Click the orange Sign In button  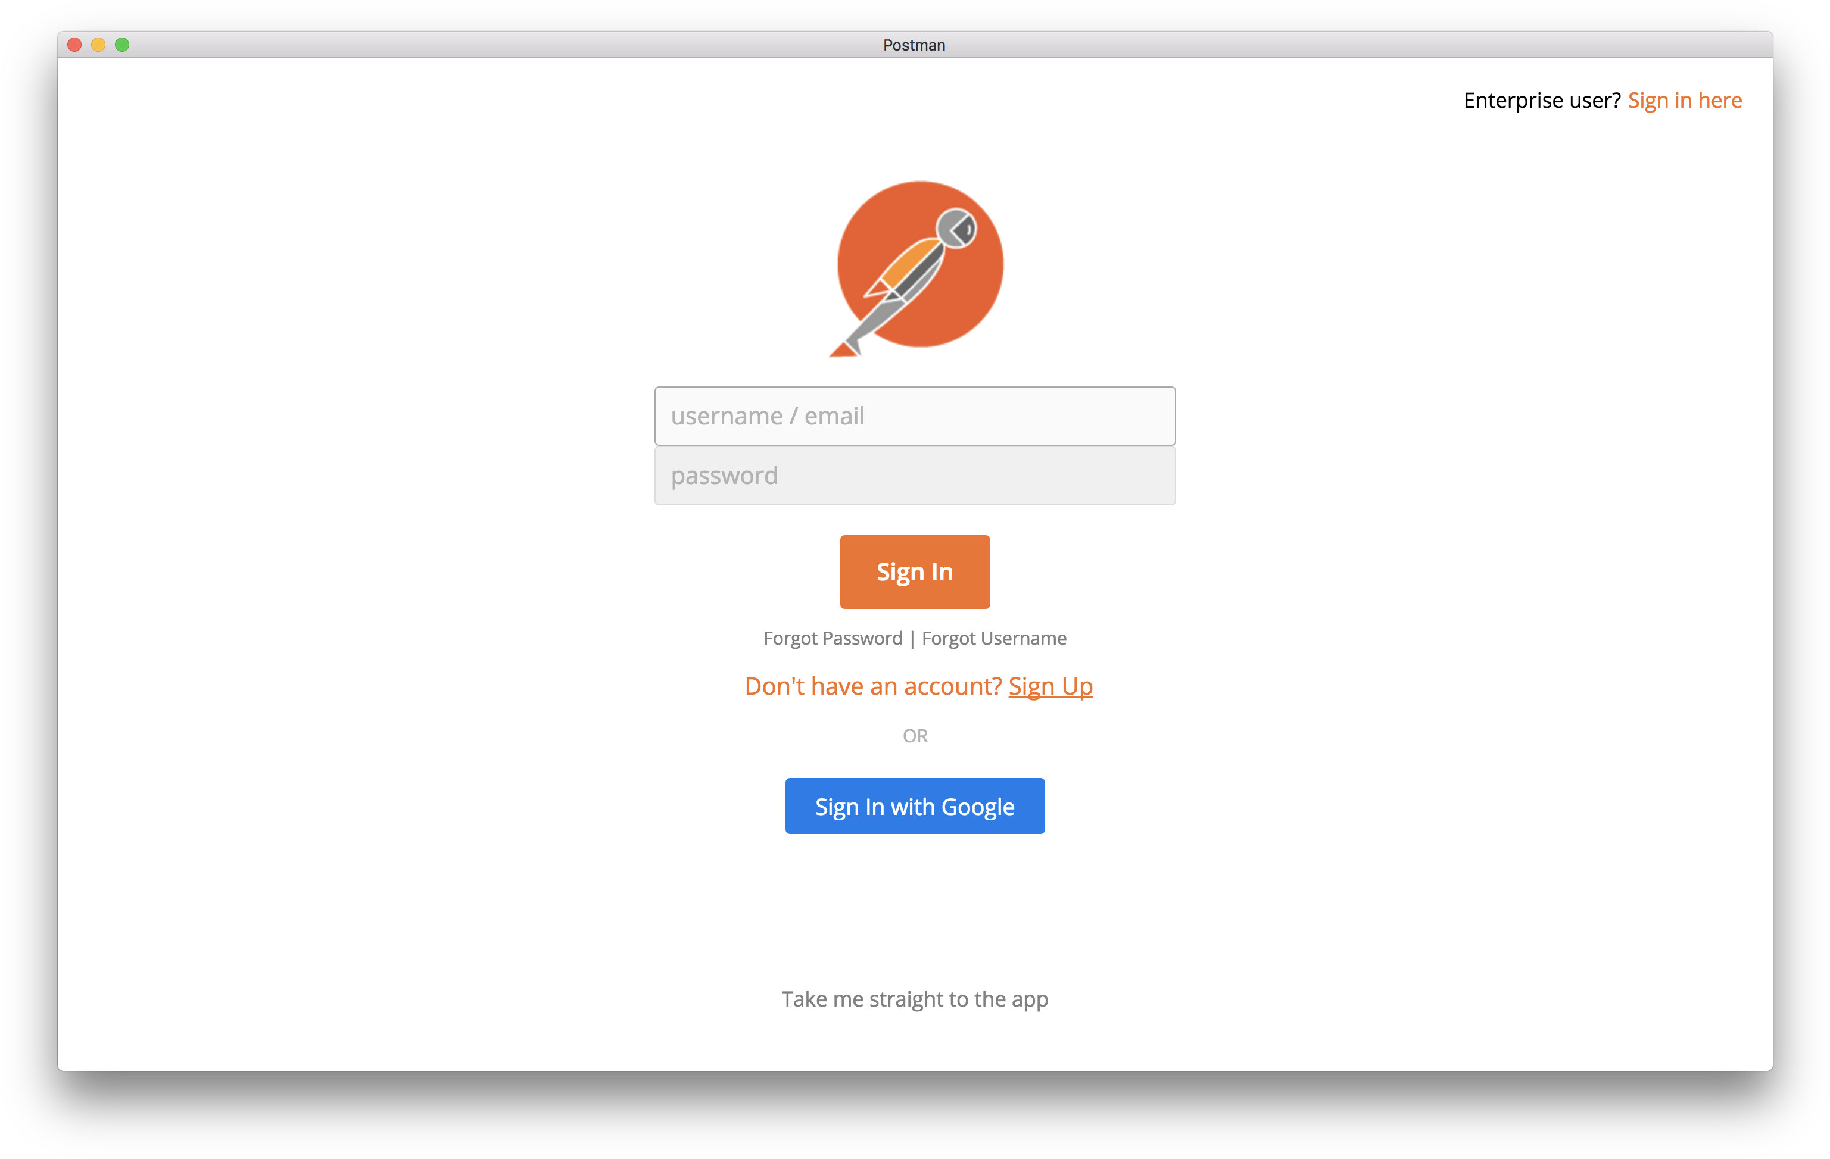click(x=915, y=571)
